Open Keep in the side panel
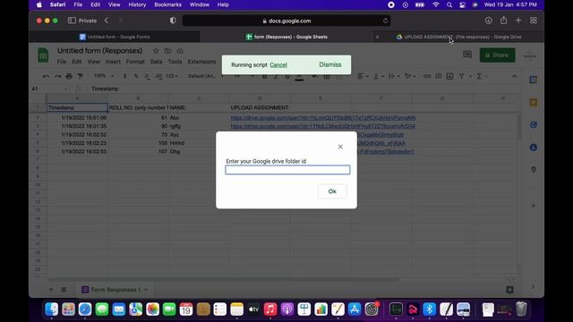 534,102
